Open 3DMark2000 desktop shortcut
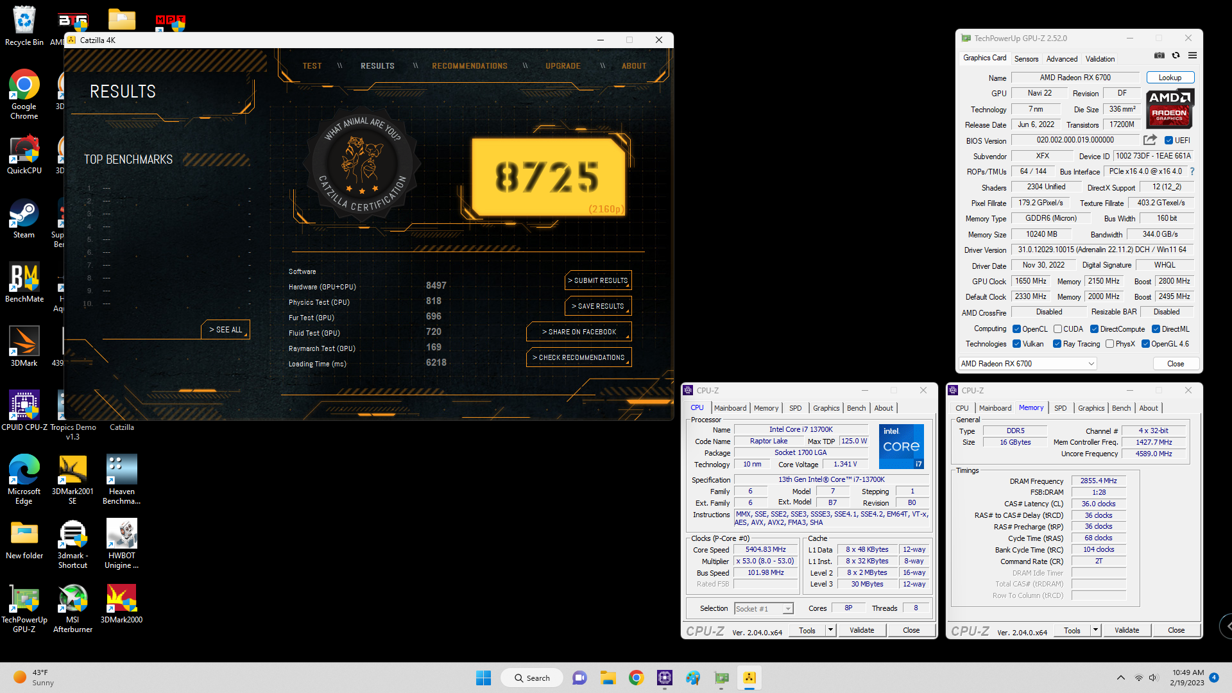Image resolution: width=1232 pixels, height=693 pixels. click(121, 603)
